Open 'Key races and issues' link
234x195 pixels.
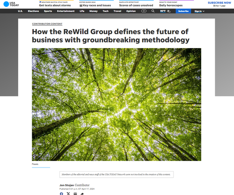point(95,5)
